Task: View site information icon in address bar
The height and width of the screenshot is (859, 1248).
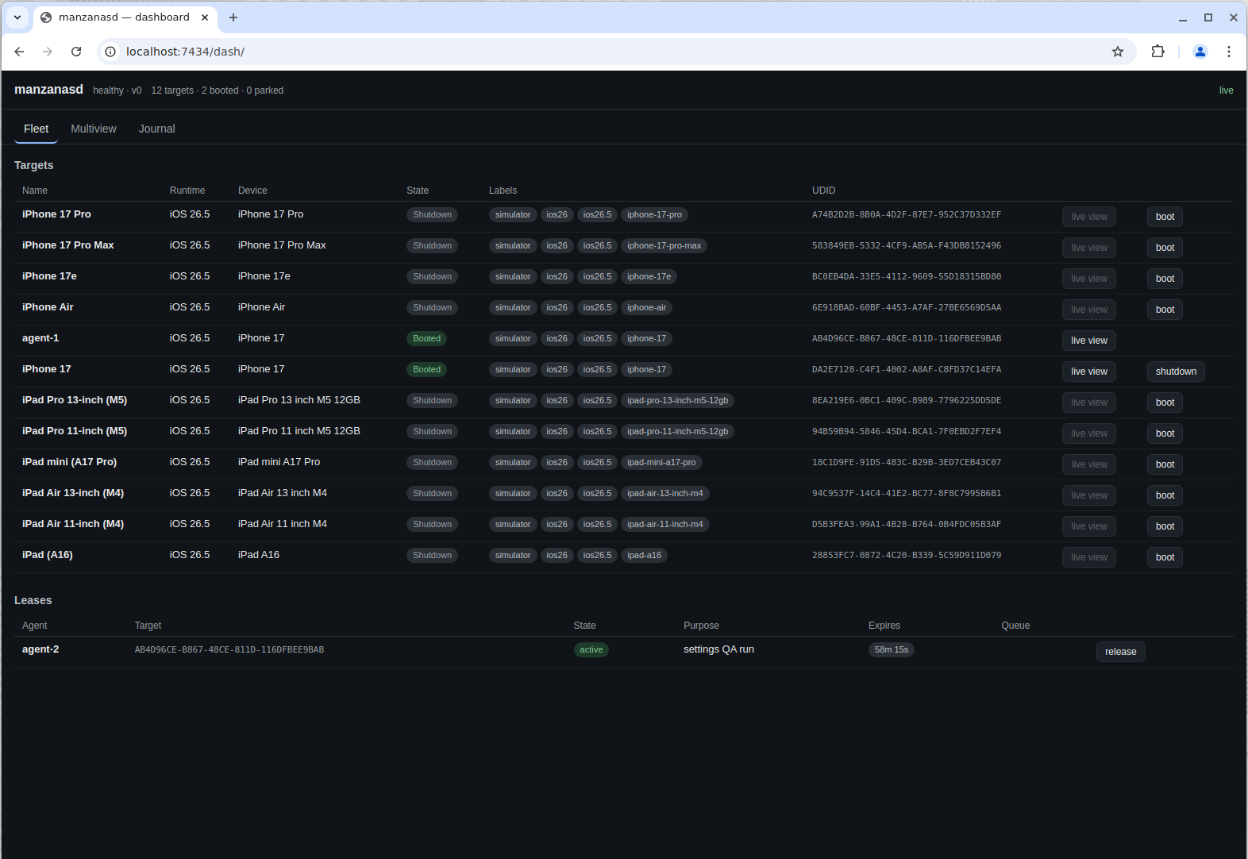Action: click(110, 52)
